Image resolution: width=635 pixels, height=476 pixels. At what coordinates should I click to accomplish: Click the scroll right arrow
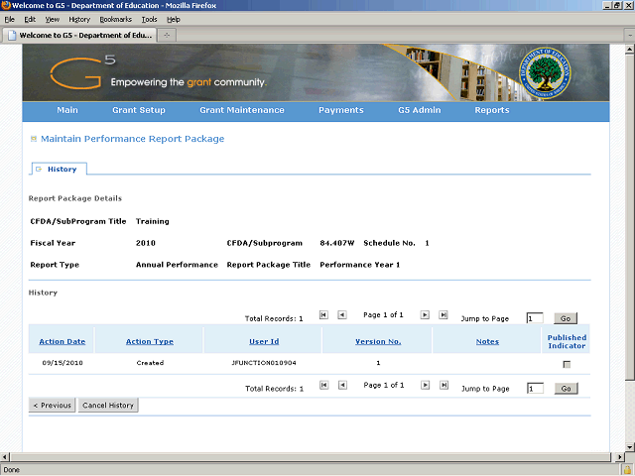(x=619, y=457)
